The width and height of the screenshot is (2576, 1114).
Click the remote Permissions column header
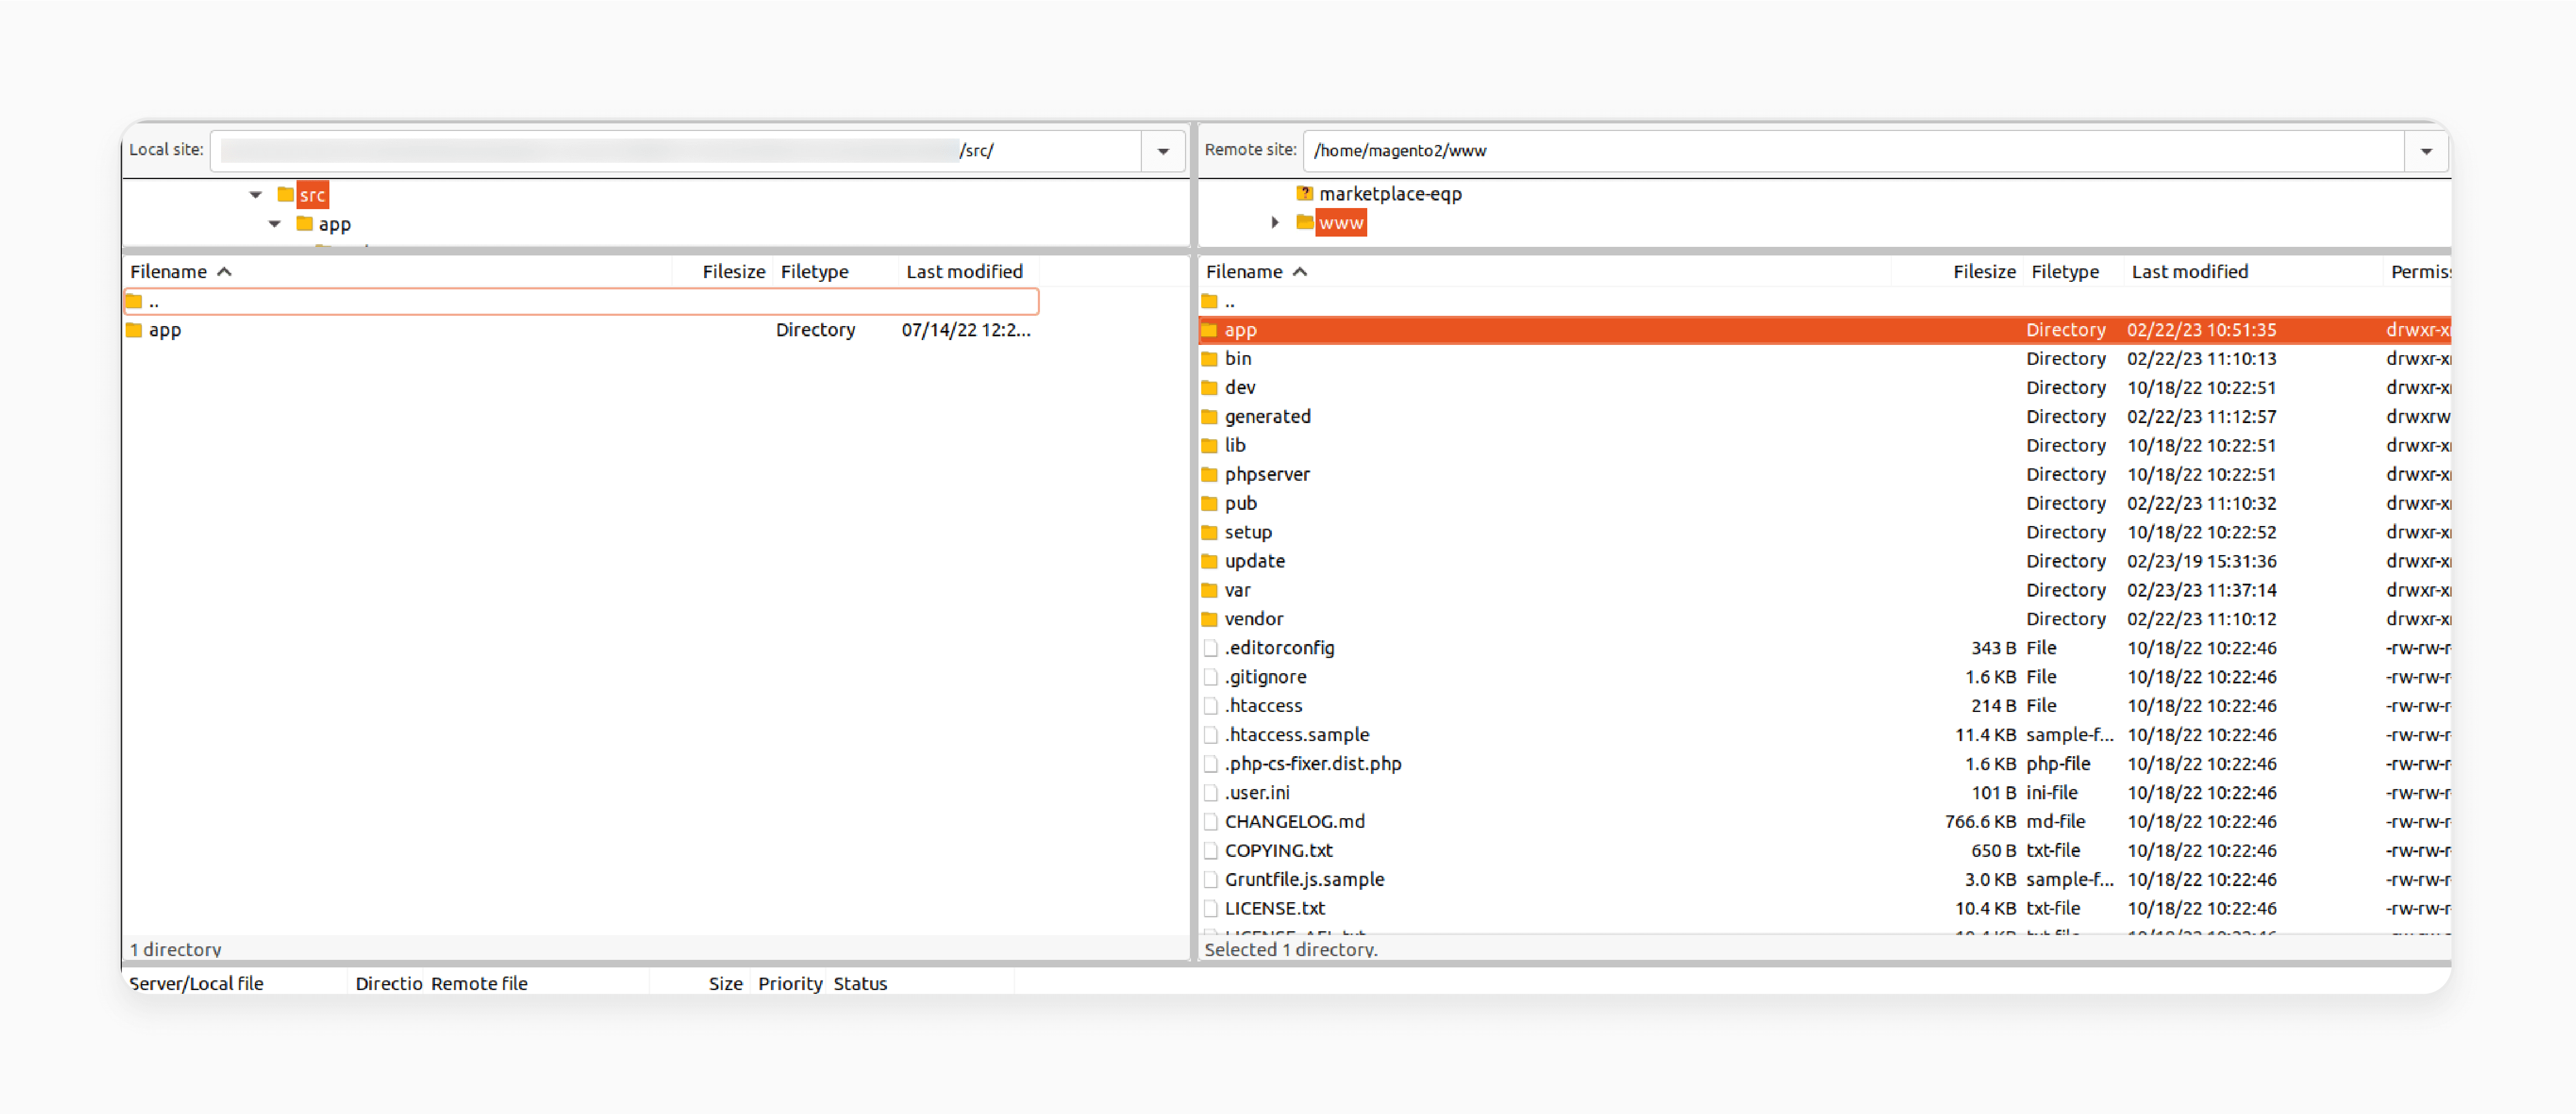[2418, 272]
